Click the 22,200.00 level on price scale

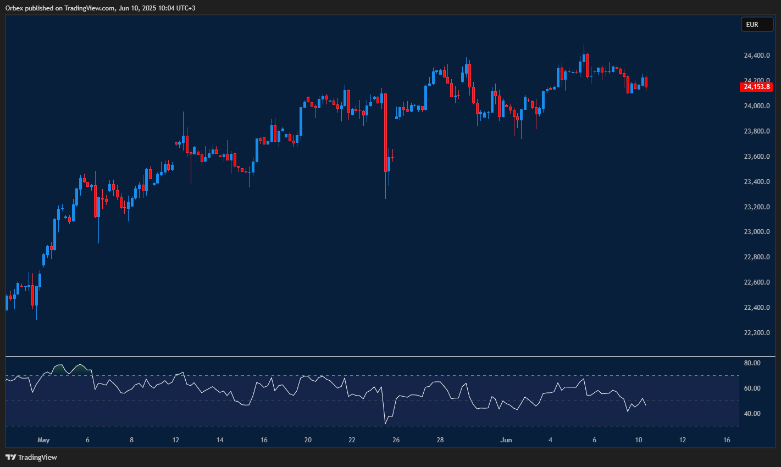(x=757, y=333)
